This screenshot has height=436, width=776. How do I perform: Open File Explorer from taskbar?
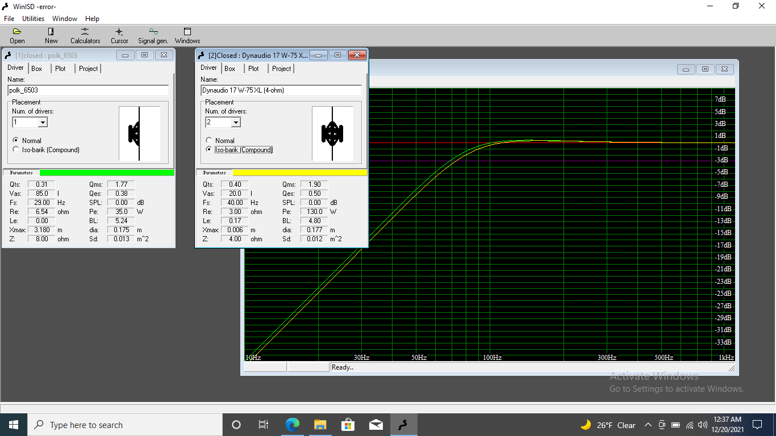[320, 425]
